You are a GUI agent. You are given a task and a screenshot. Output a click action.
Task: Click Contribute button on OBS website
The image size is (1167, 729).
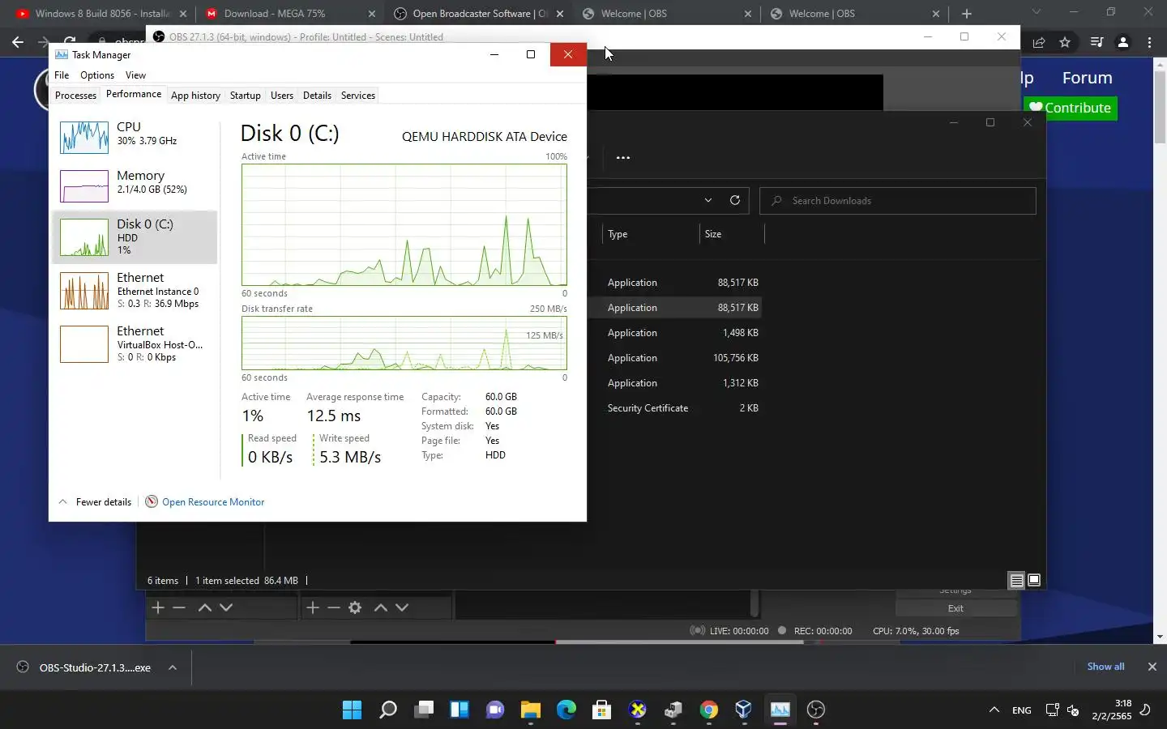click(1071, 108)
